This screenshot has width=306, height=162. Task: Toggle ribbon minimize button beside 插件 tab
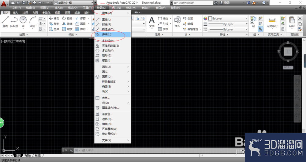[x=136, y=13]
